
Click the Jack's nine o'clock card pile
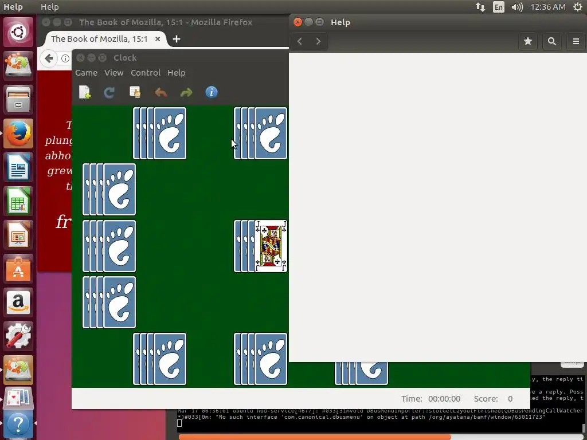pyautogui.click(x=109, y=246)
